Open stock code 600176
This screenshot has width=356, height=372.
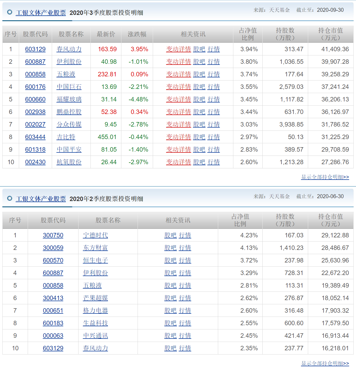point(35,87)
